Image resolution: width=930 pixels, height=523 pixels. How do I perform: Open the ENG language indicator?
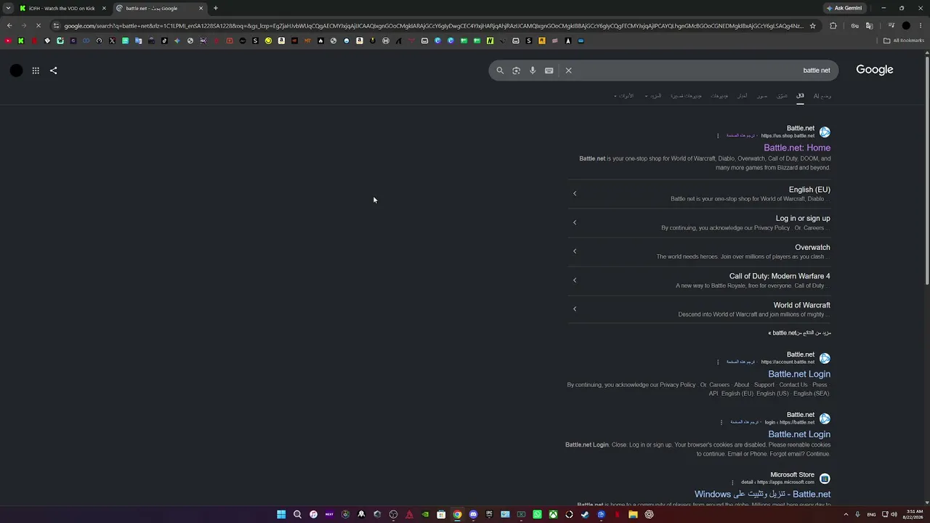point(871,514)
